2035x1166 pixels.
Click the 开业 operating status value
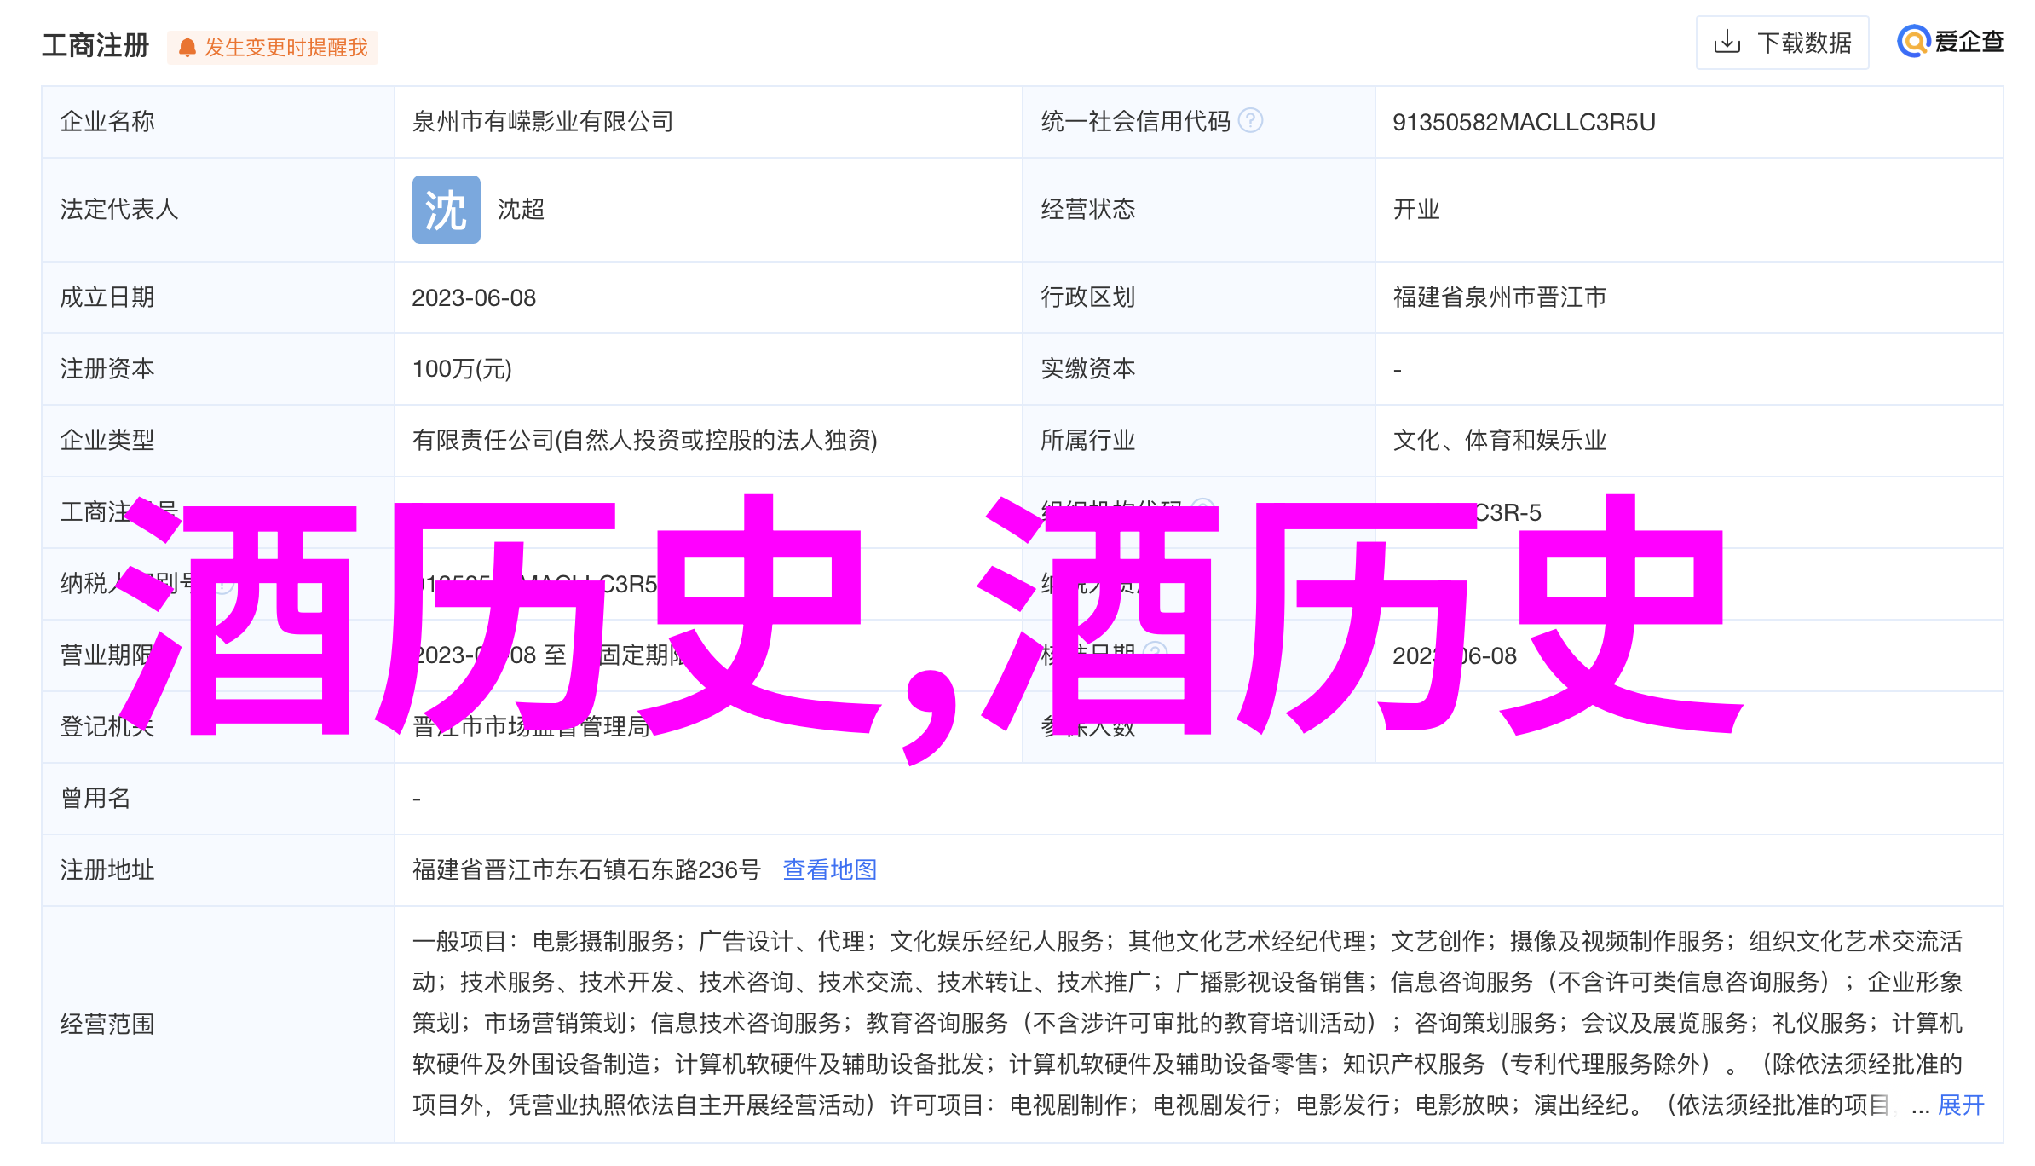click(1416, 210)
